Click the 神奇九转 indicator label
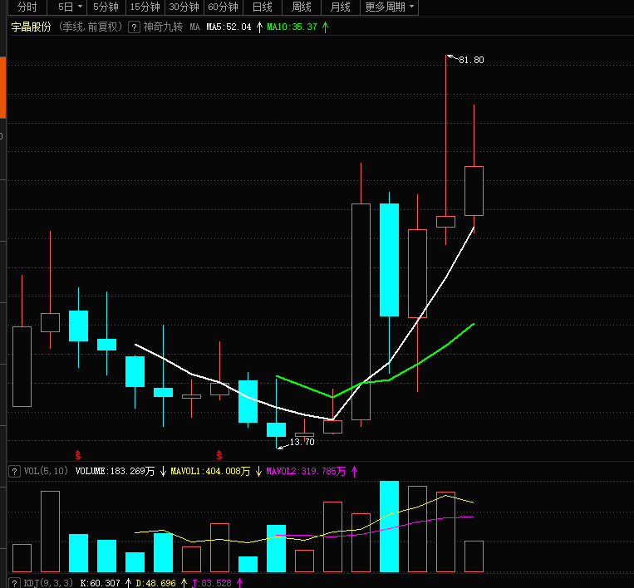This screenshot has width=634, height=588. point(163,27)
